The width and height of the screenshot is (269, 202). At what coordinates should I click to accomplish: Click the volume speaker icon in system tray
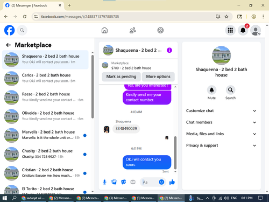coord(226,198)
